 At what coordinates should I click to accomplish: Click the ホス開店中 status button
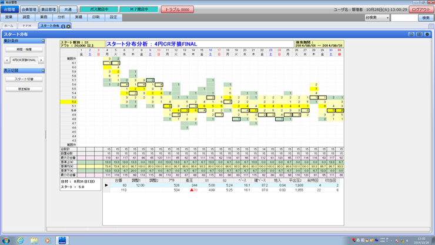tap(99, 9)
